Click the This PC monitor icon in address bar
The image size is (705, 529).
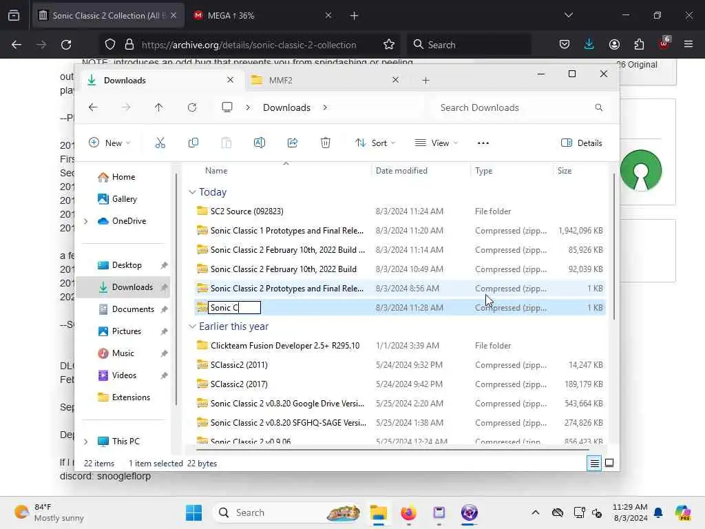coord(227,107)
